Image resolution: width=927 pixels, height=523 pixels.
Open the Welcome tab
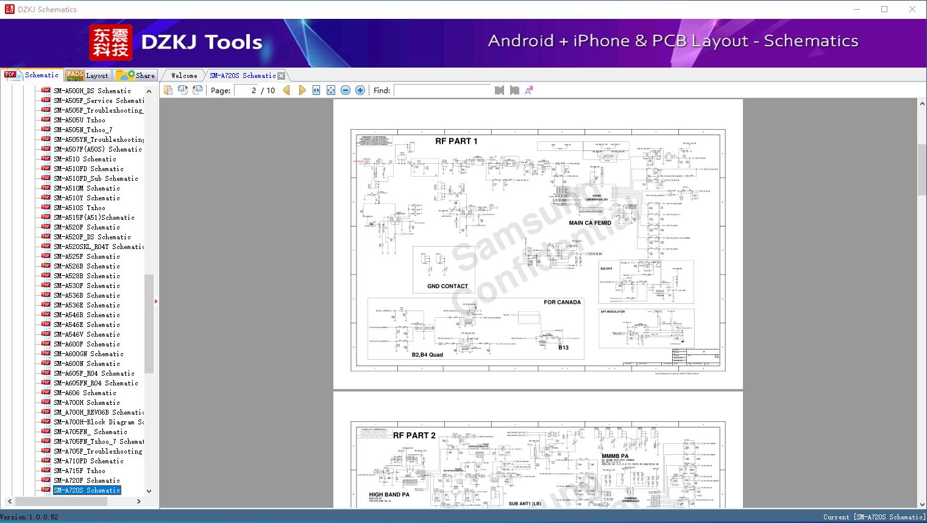[x=184, y=75]
